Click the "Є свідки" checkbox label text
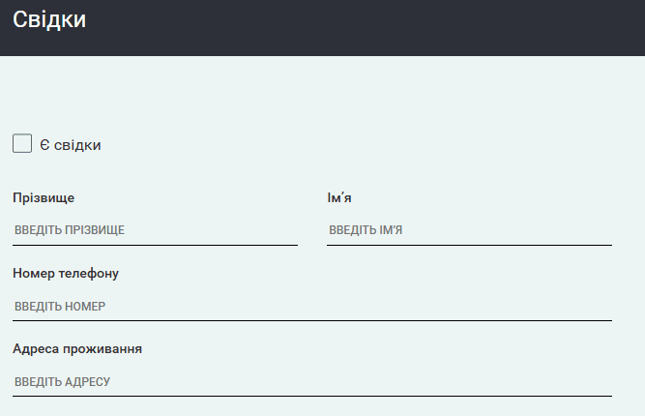The height and width of the screenshot is (416, 645). (x=71, y=145)
